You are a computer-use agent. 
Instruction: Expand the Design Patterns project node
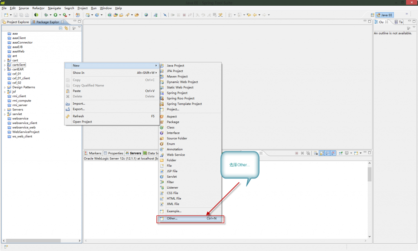(5, 87)
